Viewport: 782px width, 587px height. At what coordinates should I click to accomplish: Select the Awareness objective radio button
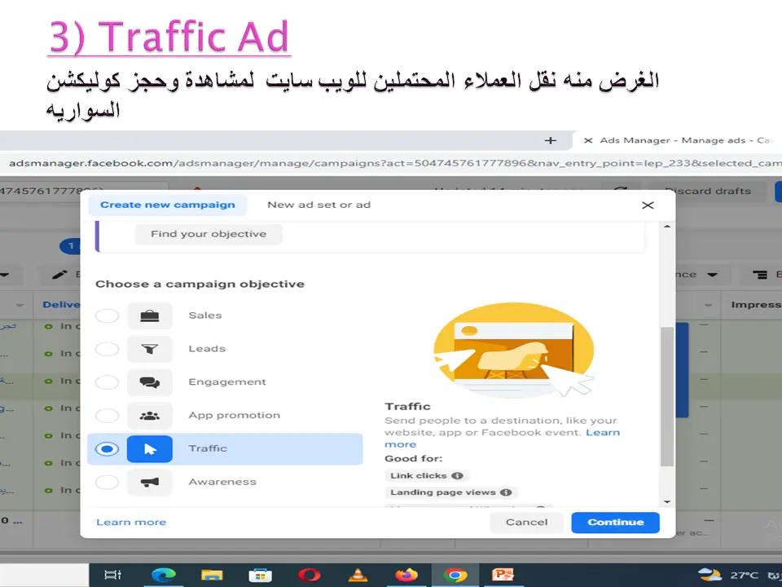pos(107,482)
